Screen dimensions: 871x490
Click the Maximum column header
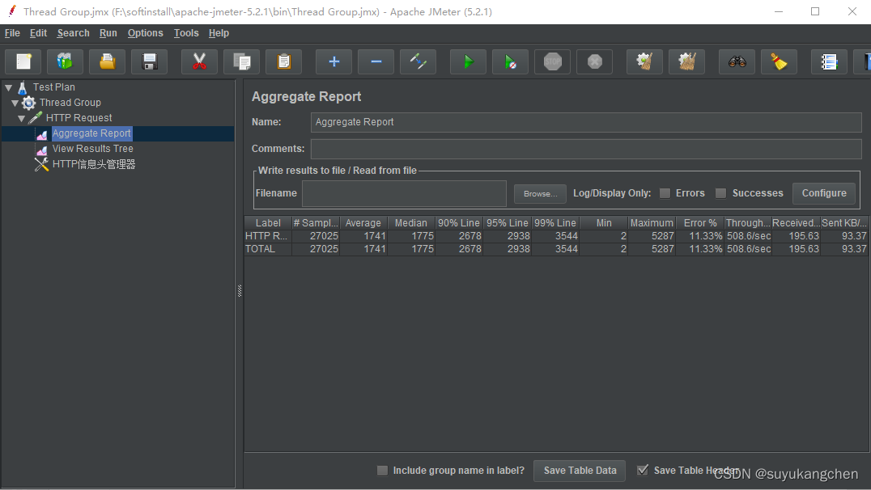(x=652, y=222)
